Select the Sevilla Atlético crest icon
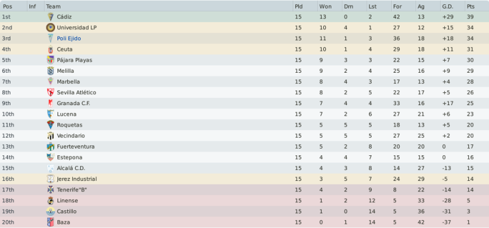489x228 pixels. (50, 93)
